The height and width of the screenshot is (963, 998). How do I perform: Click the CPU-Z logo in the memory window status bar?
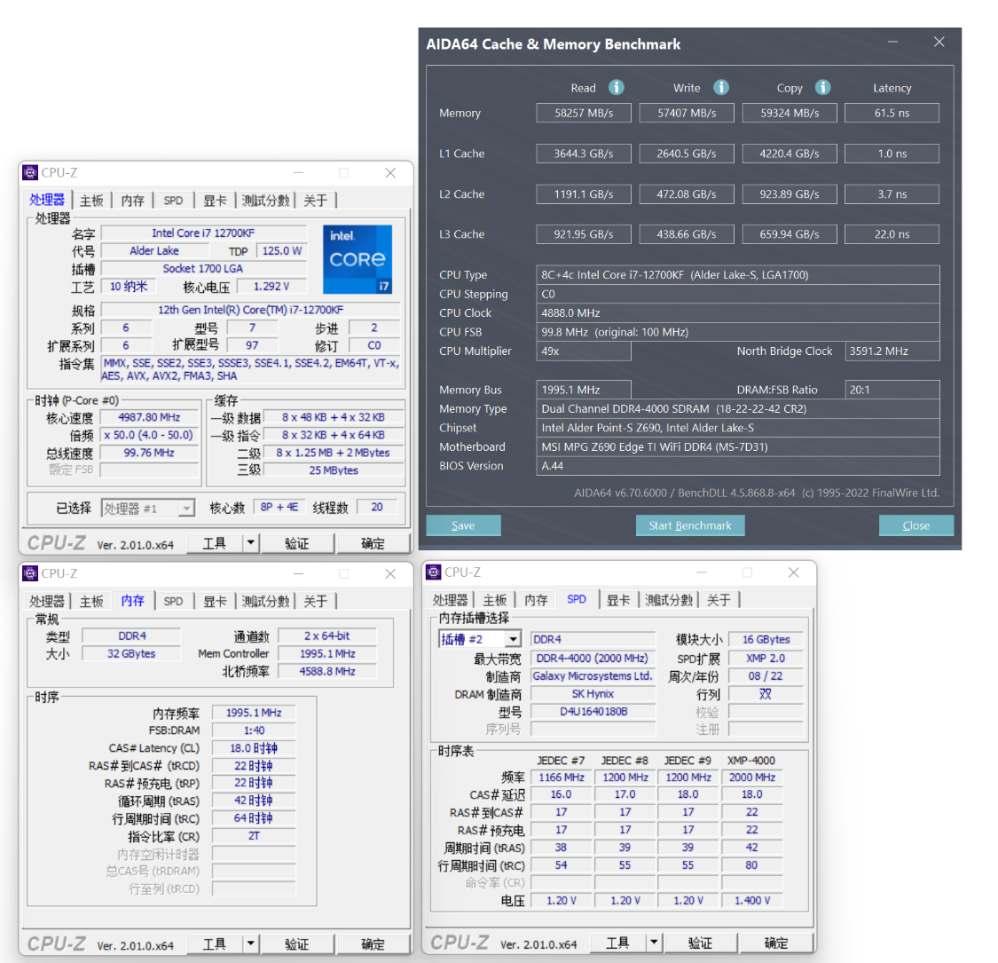55,943
